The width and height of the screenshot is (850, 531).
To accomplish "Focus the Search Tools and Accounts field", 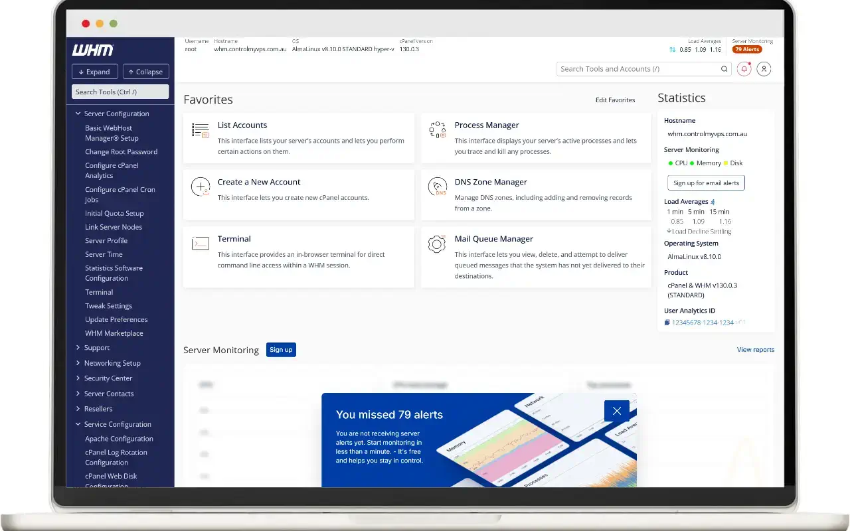I will coord(637,69).
